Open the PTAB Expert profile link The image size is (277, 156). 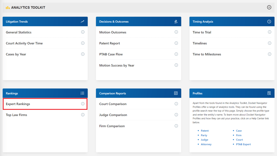[243, 144]
